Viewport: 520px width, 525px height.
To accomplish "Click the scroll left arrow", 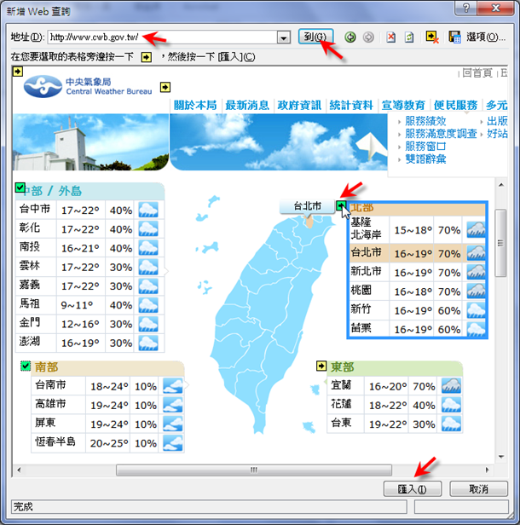I will point(19,470).
